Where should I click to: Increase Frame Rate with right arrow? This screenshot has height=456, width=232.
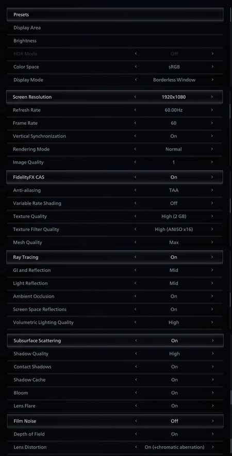point(212,123)
